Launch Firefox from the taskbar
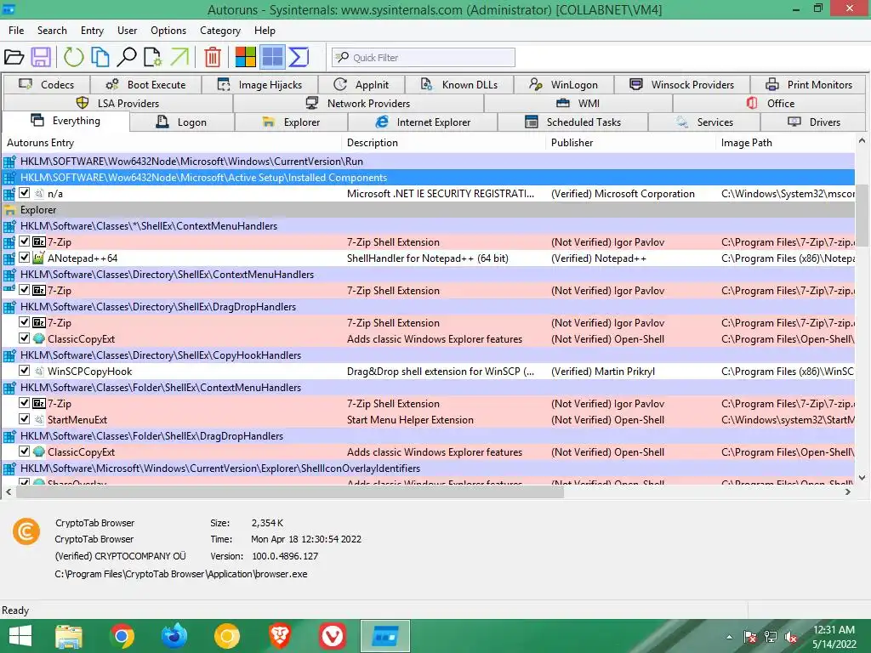Viewport: 871px width, 653px height. coord(174,636)
